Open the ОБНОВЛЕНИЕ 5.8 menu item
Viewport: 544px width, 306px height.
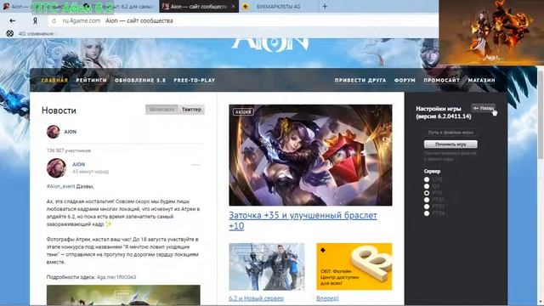coord(140,80)
